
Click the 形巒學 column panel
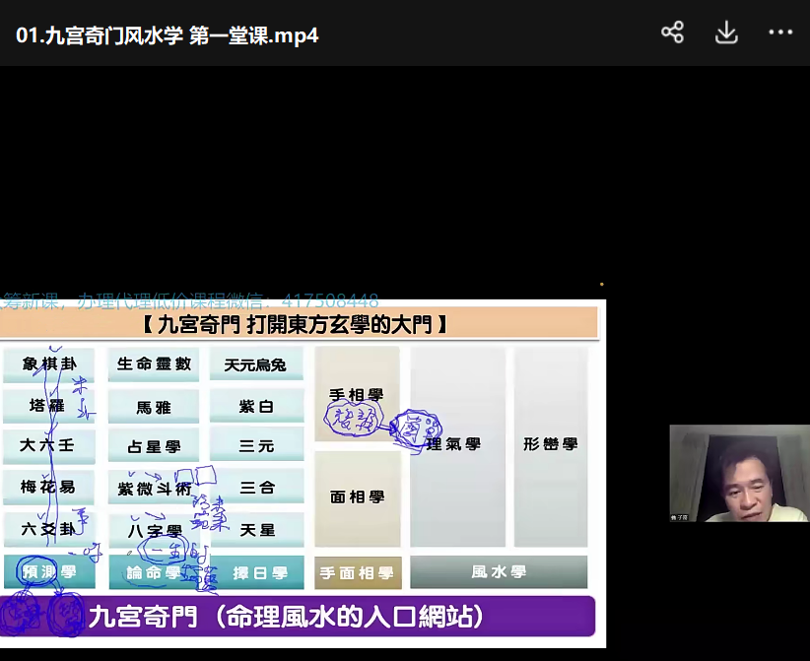click(551, 445)
